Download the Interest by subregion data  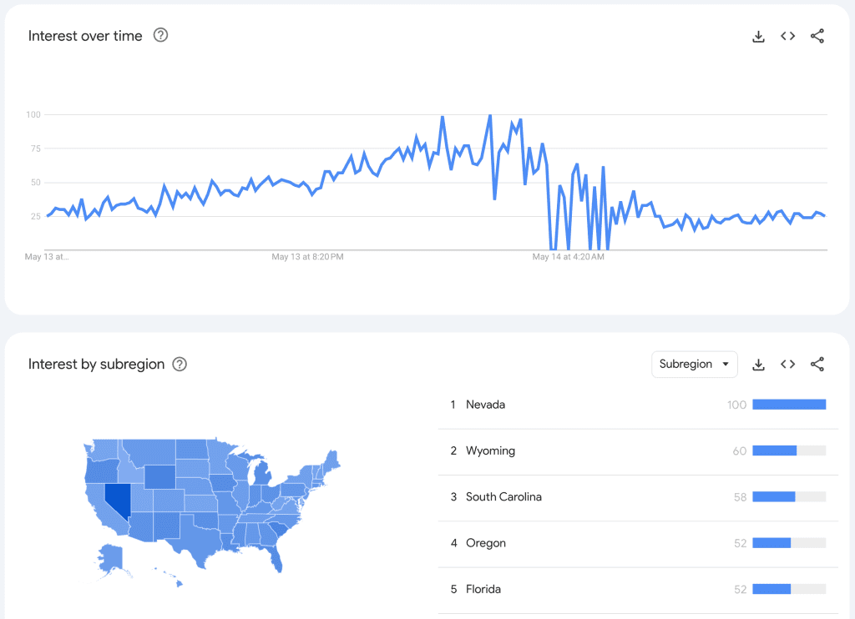(x=758, y=365)
